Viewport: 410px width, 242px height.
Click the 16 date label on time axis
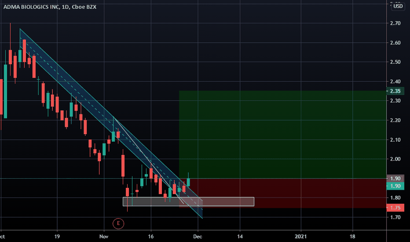150,237
